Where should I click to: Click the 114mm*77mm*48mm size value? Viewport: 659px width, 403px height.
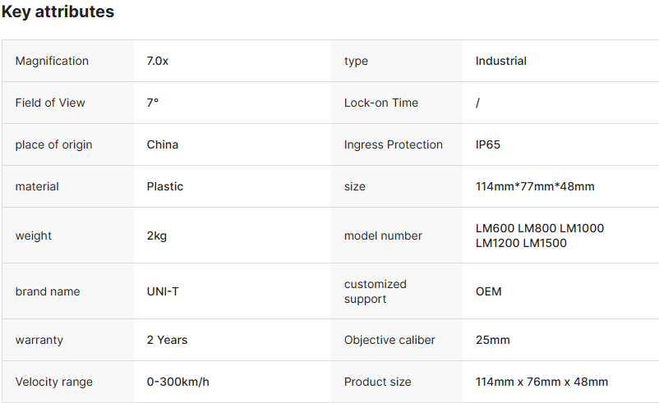pyautogui.click(x=535, y=186)
